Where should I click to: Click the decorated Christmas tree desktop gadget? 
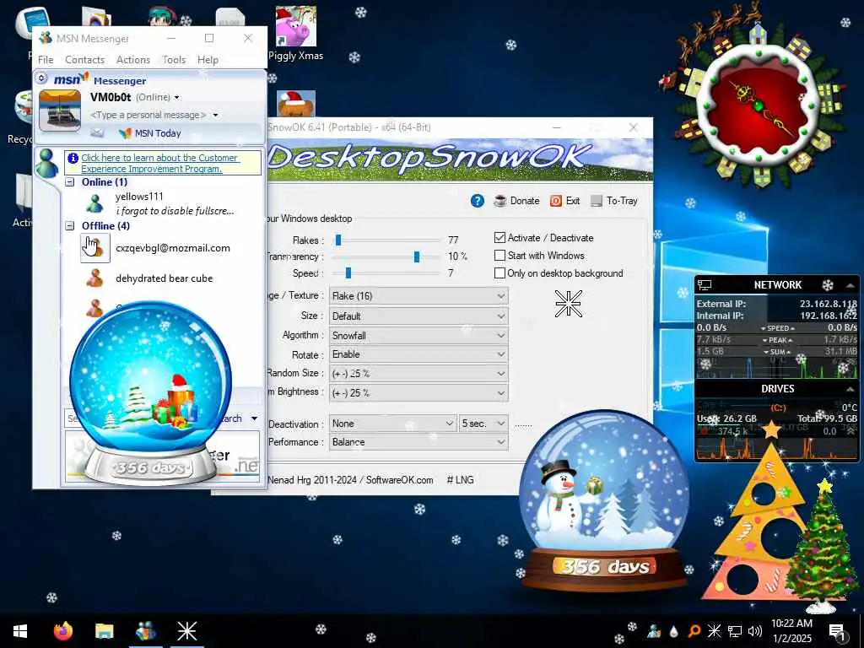823,546
